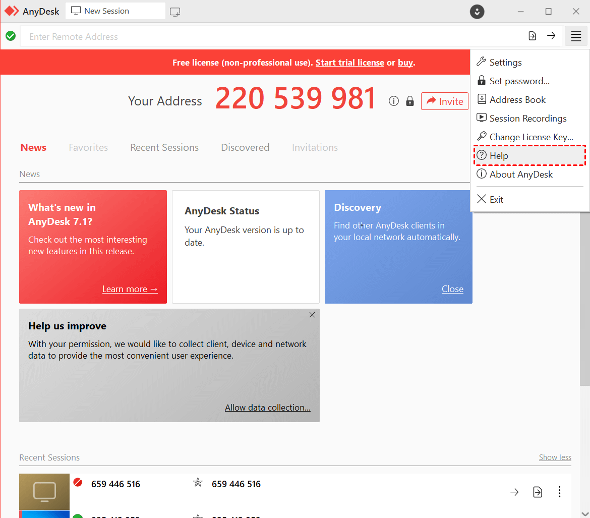Follow the Start trial license link
Image resolution: width=590 pixels, height=518 pixels.
[349, 63]
